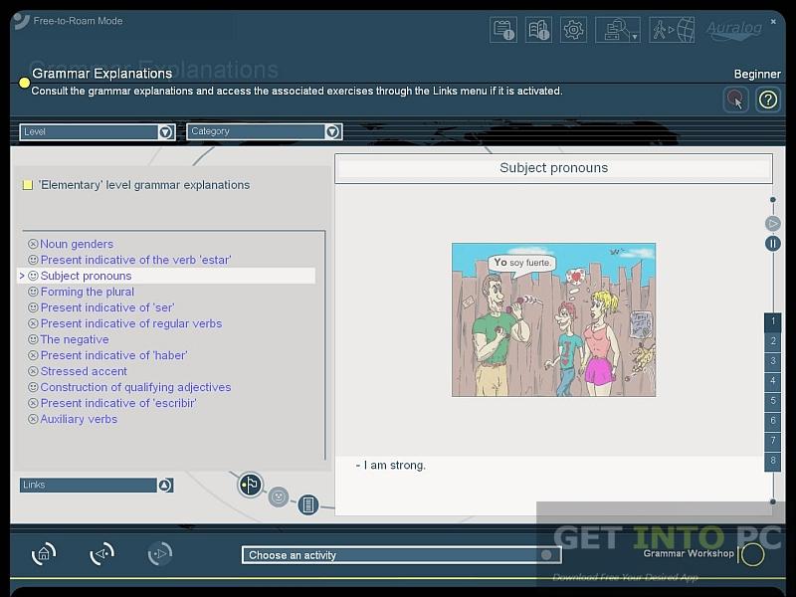Click the back arrow navigation icon
The width and height of the screenshot is (796, 597).
(x=101, y=554)
